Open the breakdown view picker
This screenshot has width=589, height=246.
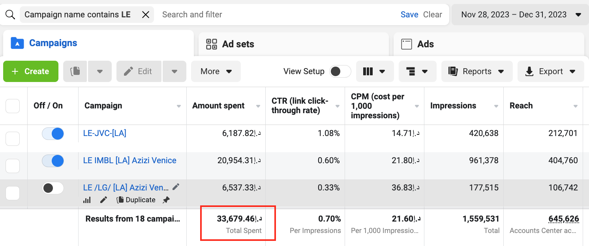(x=417, y=71)
